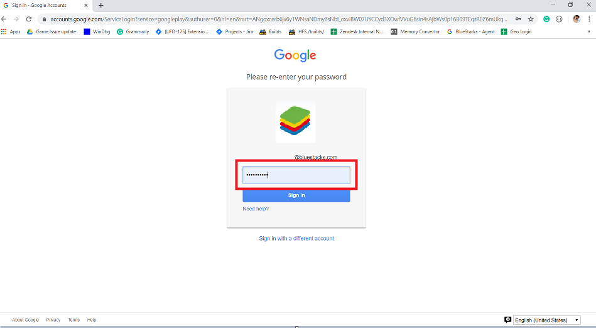This screenshot has height=328, width=596.
Task: Click the password input field
Action: point(296,175)
